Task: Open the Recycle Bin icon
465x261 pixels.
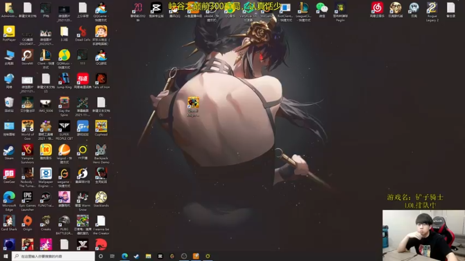Action: tap(9, 103)
